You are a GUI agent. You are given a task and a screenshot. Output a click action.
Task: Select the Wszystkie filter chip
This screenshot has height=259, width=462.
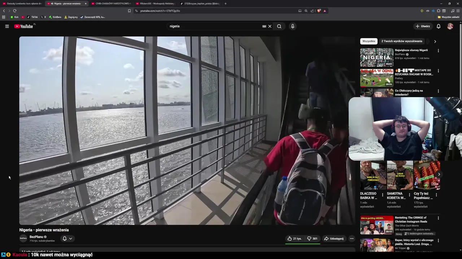tap(369, 41)
